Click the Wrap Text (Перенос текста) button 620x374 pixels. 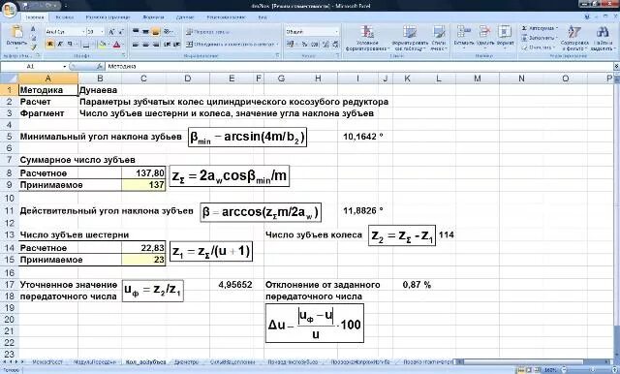pyautogui.click(x=208, y=32)
